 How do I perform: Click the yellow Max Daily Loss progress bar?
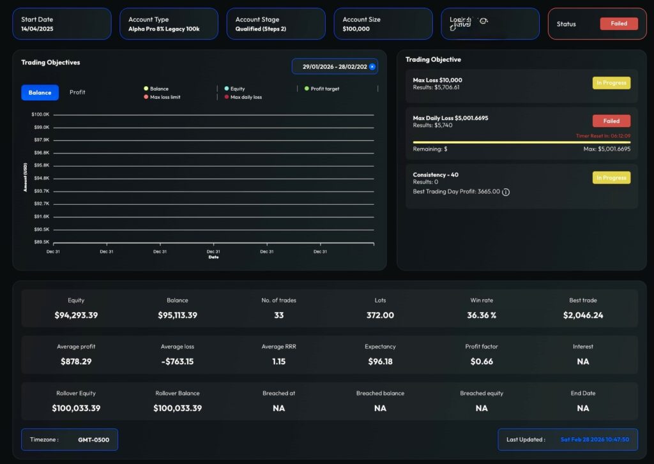(522, 140)
